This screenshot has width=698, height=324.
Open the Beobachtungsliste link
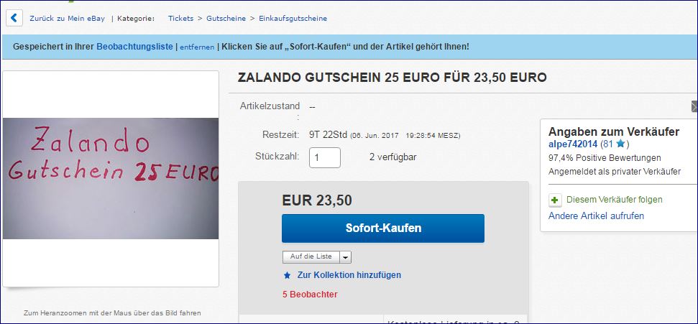(x=134, y=46)
